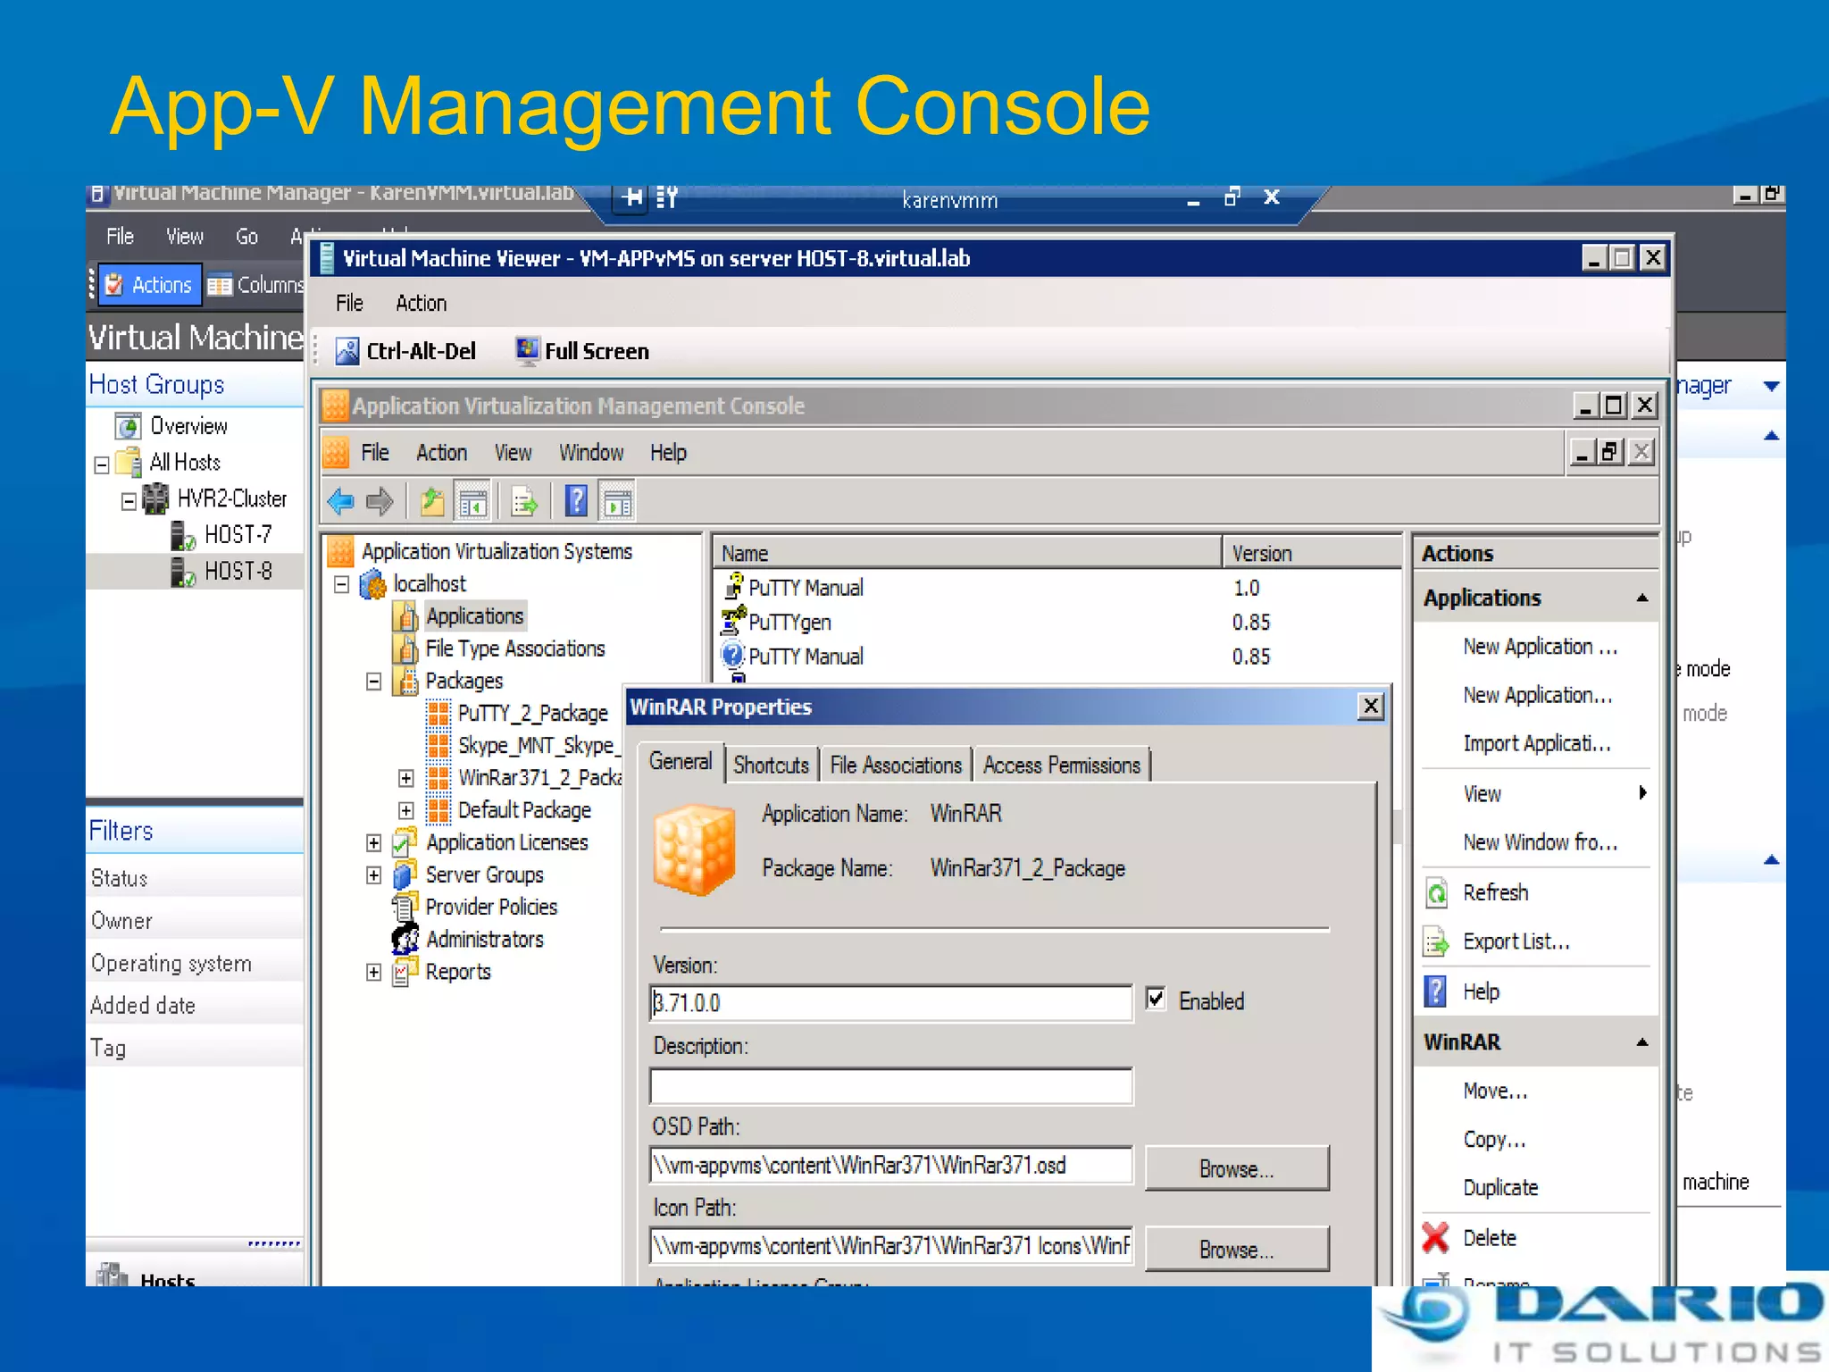Toggle Show/Hide Console Tree toolbar icon
1829x1372 pixels.
click(x=472, y=502)
